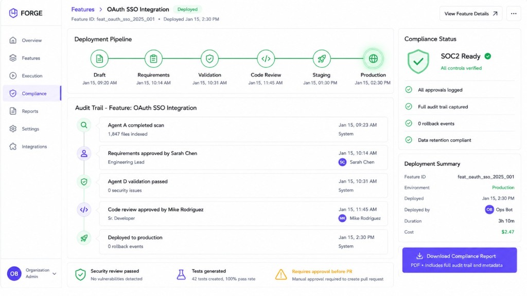Click the Features layers icon in sidebar
This screenshot has height=296, width=527.
tap(13, 58)
